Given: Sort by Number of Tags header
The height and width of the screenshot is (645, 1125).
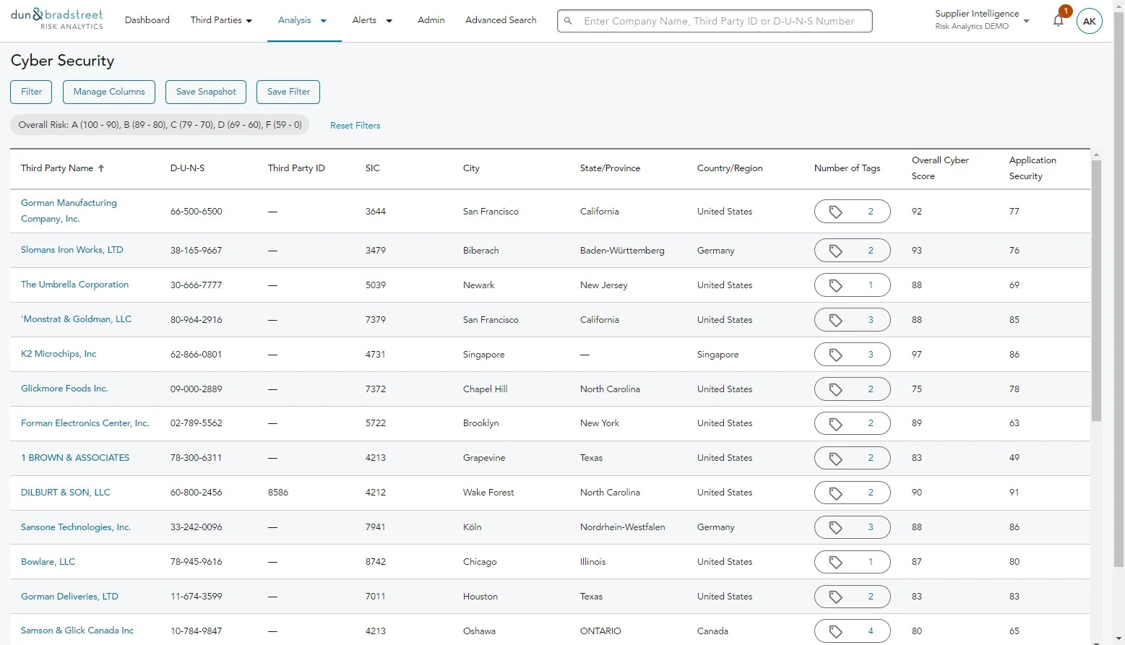Looking at the screenshot, I should pyautogui.click(x=847, y=168).
